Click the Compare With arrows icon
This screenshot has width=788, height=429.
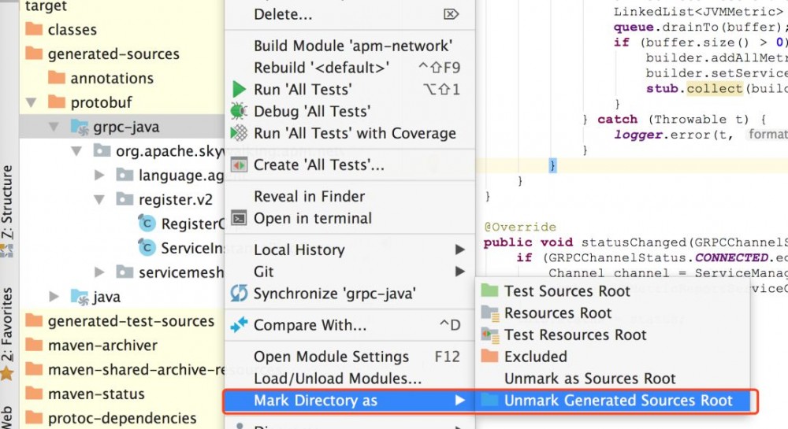(240, 324)
